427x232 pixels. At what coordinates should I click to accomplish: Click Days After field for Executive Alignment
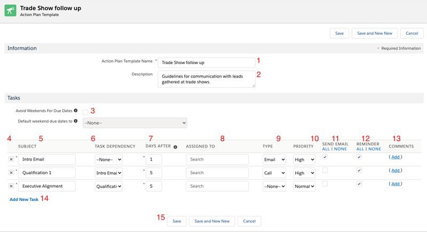pyautogui.click(x=154, y=186)
